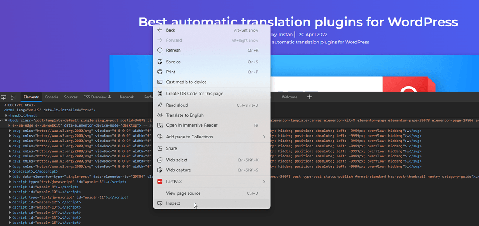Expand the script node with id wpsolr-9
Screen dimensions: 479x226
click(x=10, y=187)
